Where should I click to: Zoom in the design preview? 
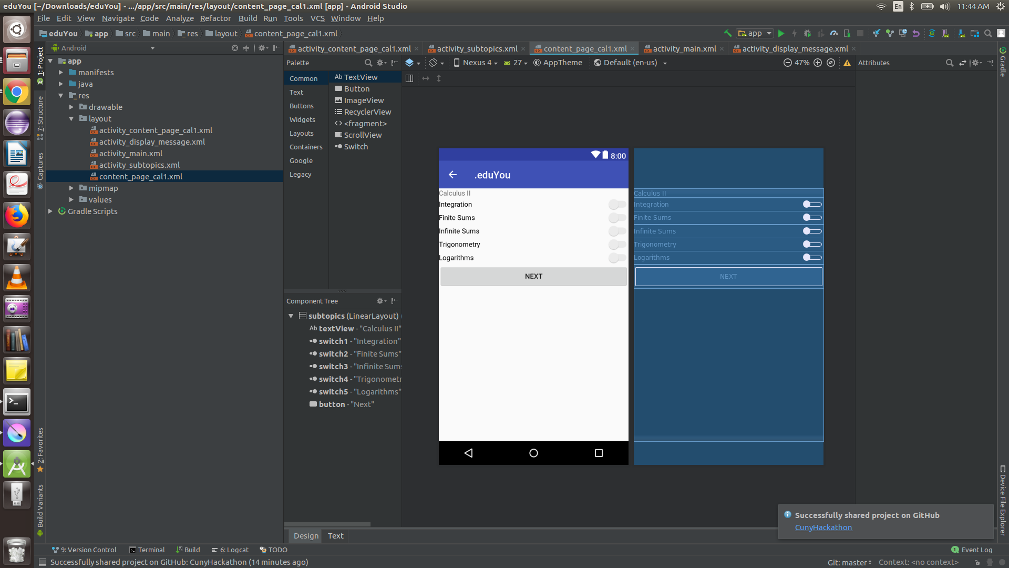pos(818,63)
